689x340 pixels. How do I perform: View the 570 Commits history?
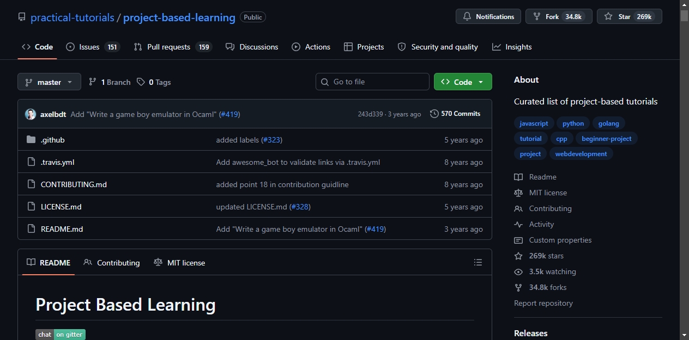[455, 114]
